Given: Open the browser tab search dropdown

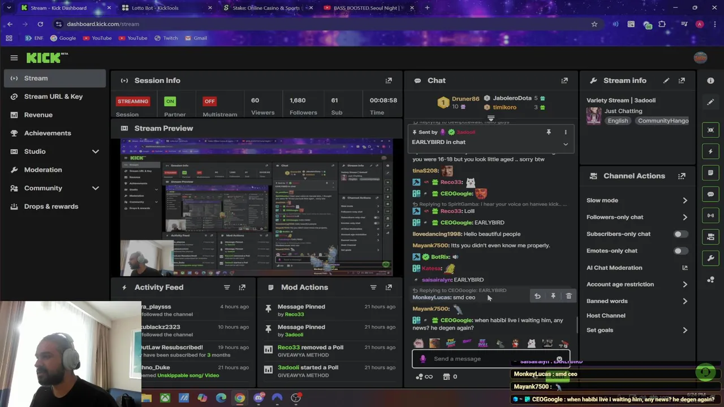Looking at the screenshot, I should click(8, 8).
